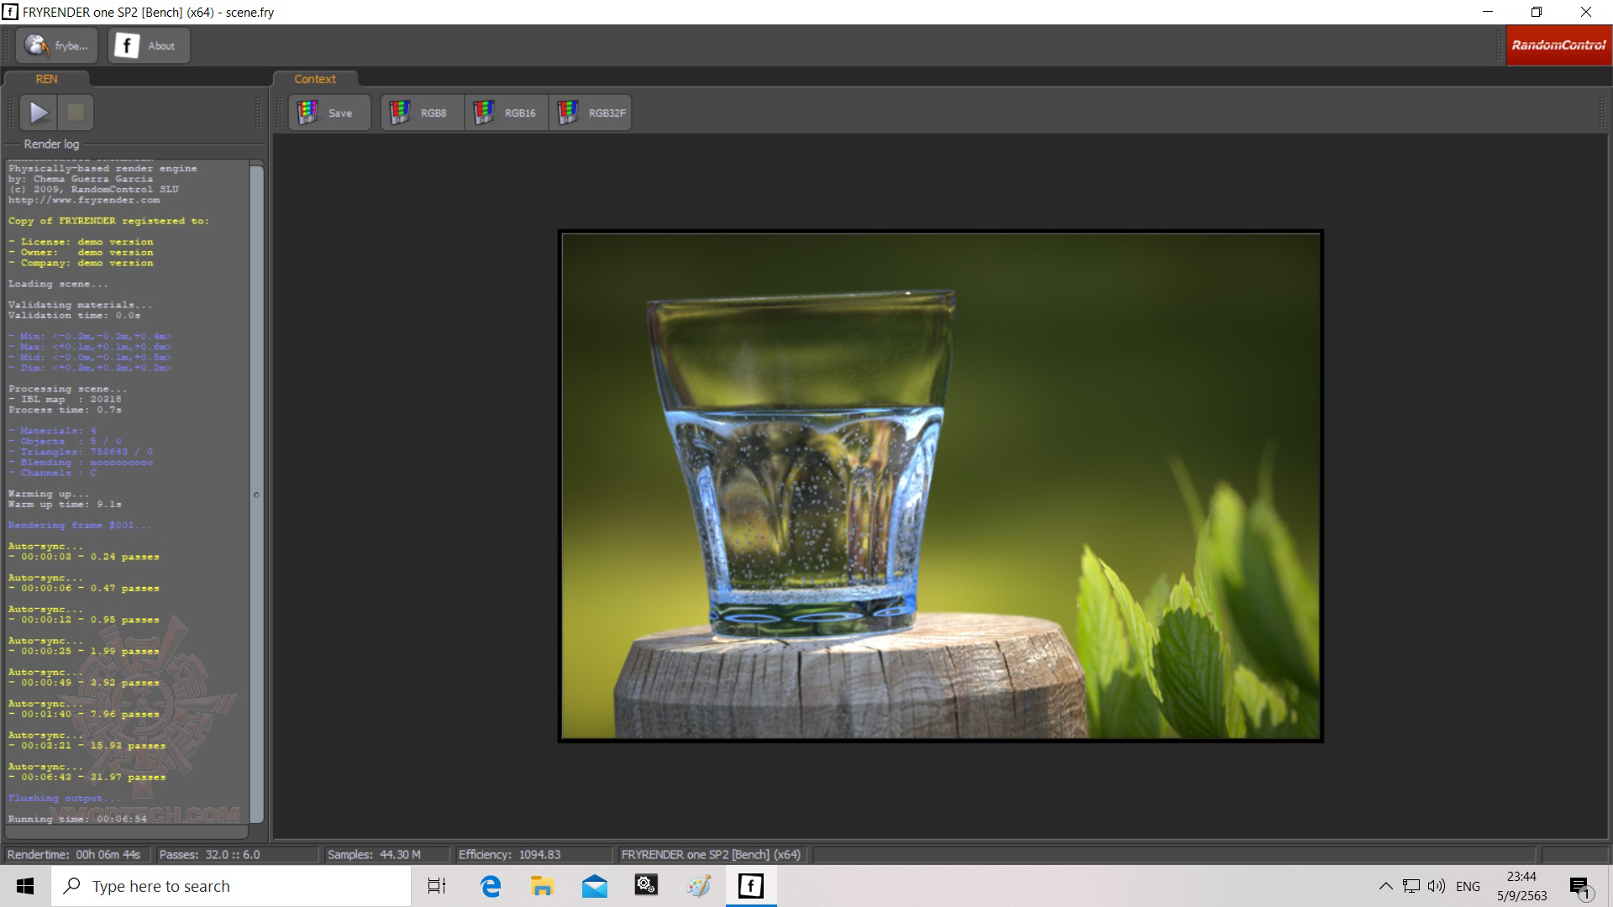The image size is (1613, 907).
Task: Open the About dialog
Action: [x=149, y=45]
